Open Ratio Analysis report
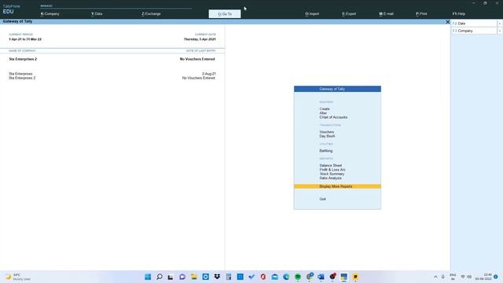The height and width of the screenshot is (283, 503). [x=330, y=178]
